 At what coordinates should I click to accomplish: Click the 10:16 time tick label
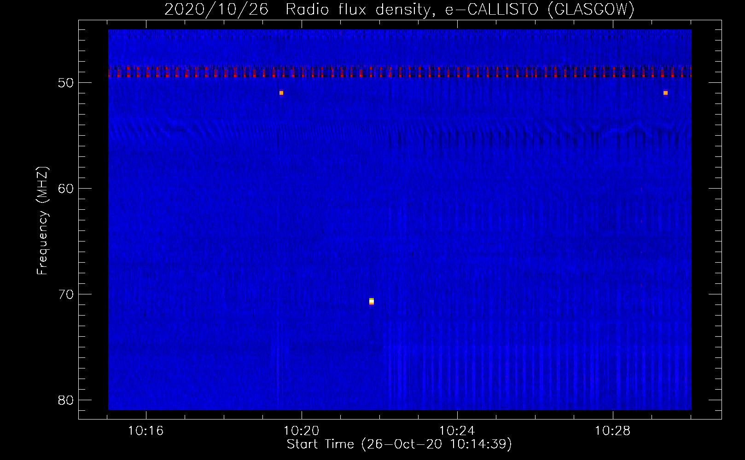[x=146, y=431]
